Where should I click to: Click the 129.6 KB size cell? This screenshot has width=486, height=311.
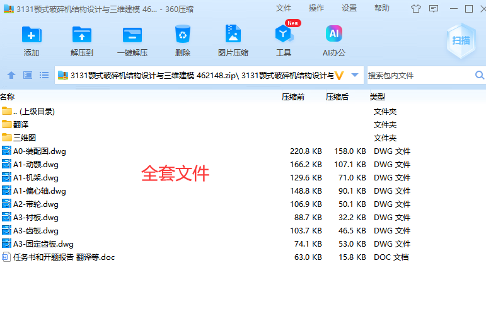(306, 178)
